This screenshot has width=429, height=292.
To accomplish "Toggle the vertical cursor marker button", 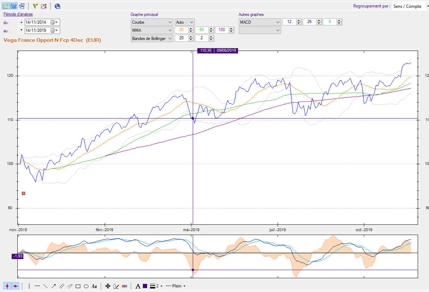I will pos(7,286).
